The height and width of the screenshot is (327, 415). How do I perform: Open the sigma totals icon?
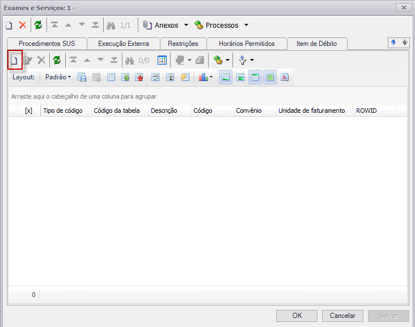(x=170, y=77)
